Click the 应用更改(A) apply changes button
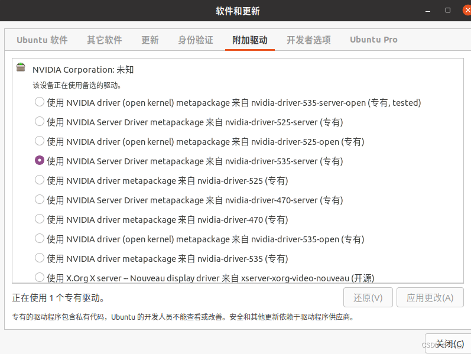This screenshot has width=471, height=354. click(x=430, y=297)
